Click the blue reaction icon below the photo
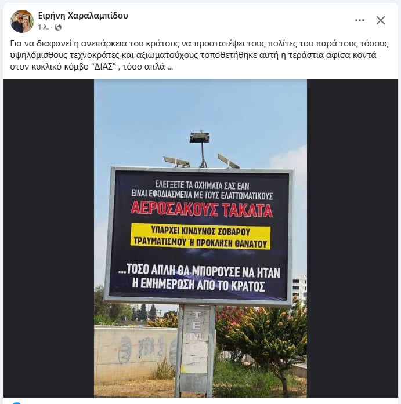Screen dimensions: 401x404 17,402
